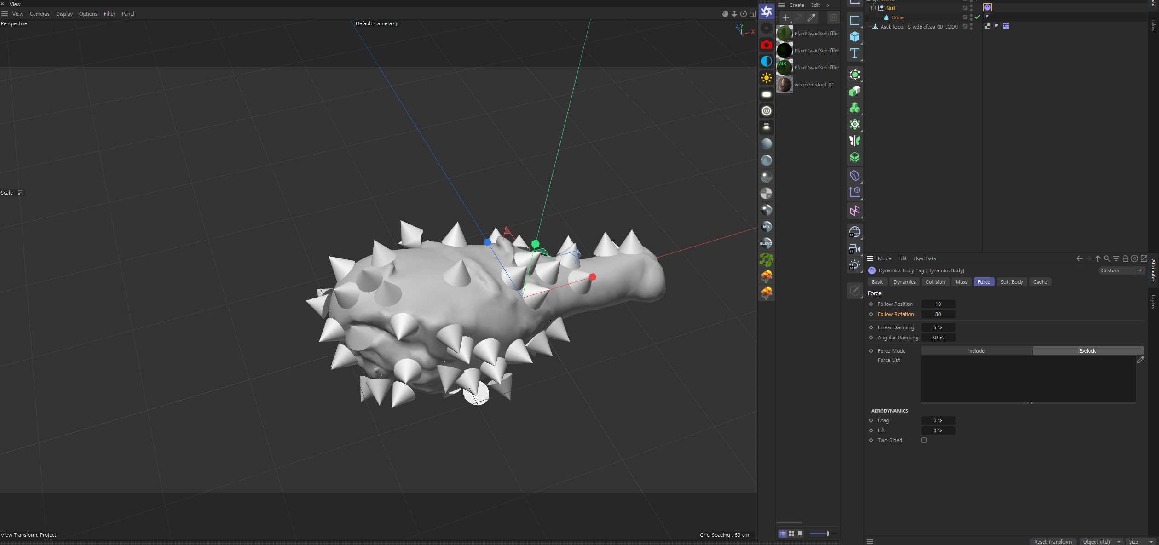Click the red Redshift camera icon

pos(766,45)
